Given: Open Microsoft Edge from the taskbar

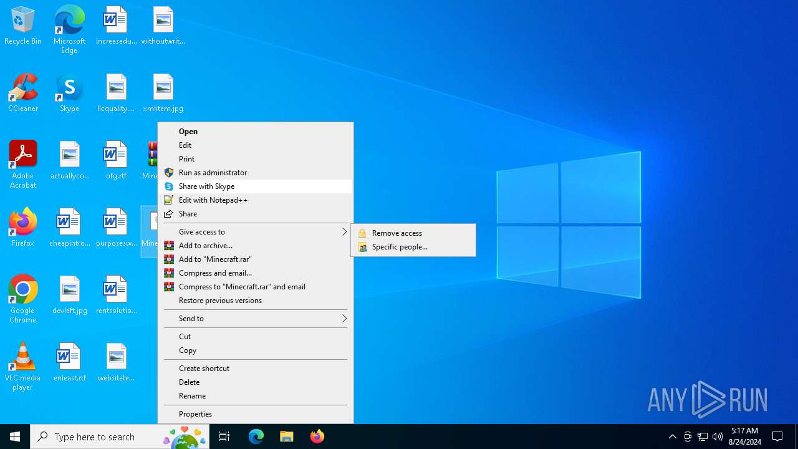Looking at the screenshot, I should point(256,437).
